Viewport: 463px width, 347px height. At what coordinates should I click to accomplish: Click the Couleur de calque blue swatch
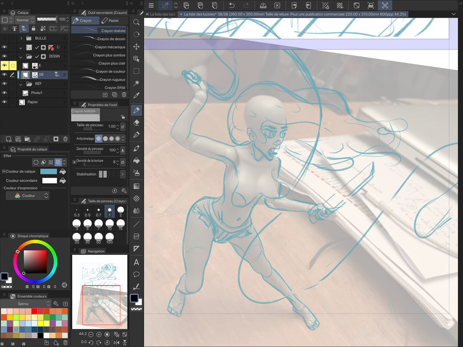pyautogui.click(x=49, y=172)
